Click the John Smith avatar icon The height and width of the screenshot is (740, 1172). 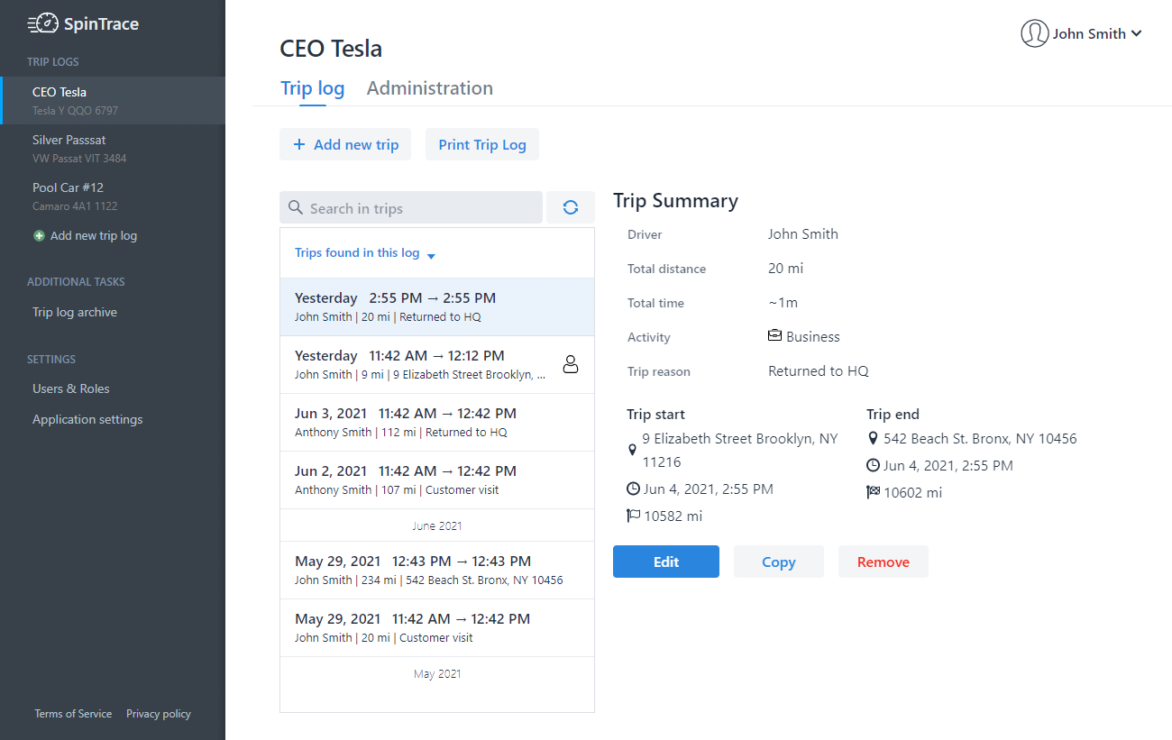pyautogui.click(x=1035, y=33)
